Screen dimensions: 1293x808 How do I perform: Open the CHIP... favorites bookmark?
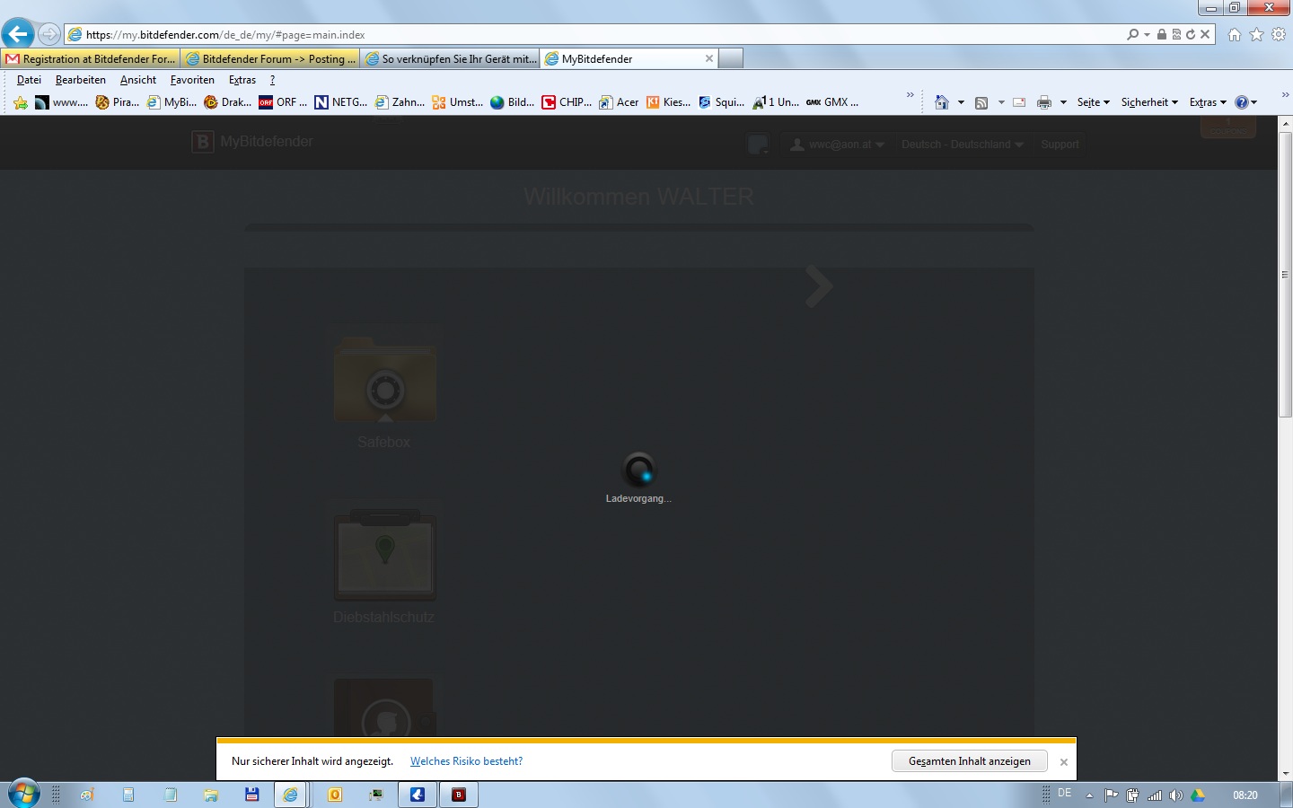(x=567, y=102)
